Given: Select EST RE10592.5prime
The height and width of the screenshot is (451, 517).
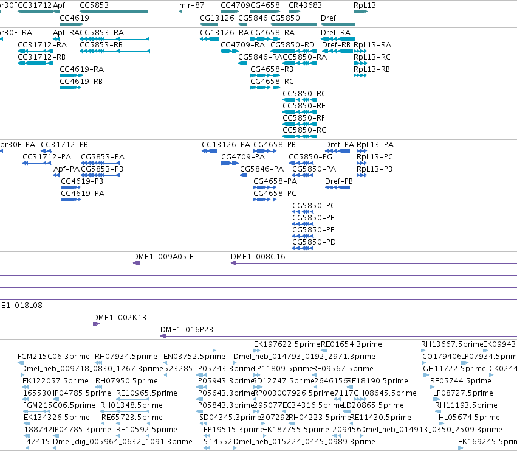Looking at the screenshot, I should tap(146, 430).
